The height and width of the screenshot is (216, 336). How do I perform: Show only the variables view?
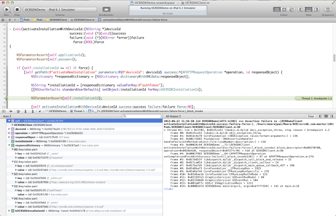[x=320, y=116]
